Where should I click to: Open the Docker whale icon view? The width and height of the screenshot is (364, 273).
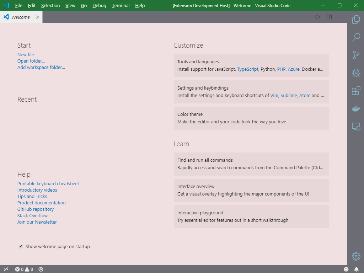[356, 108]
